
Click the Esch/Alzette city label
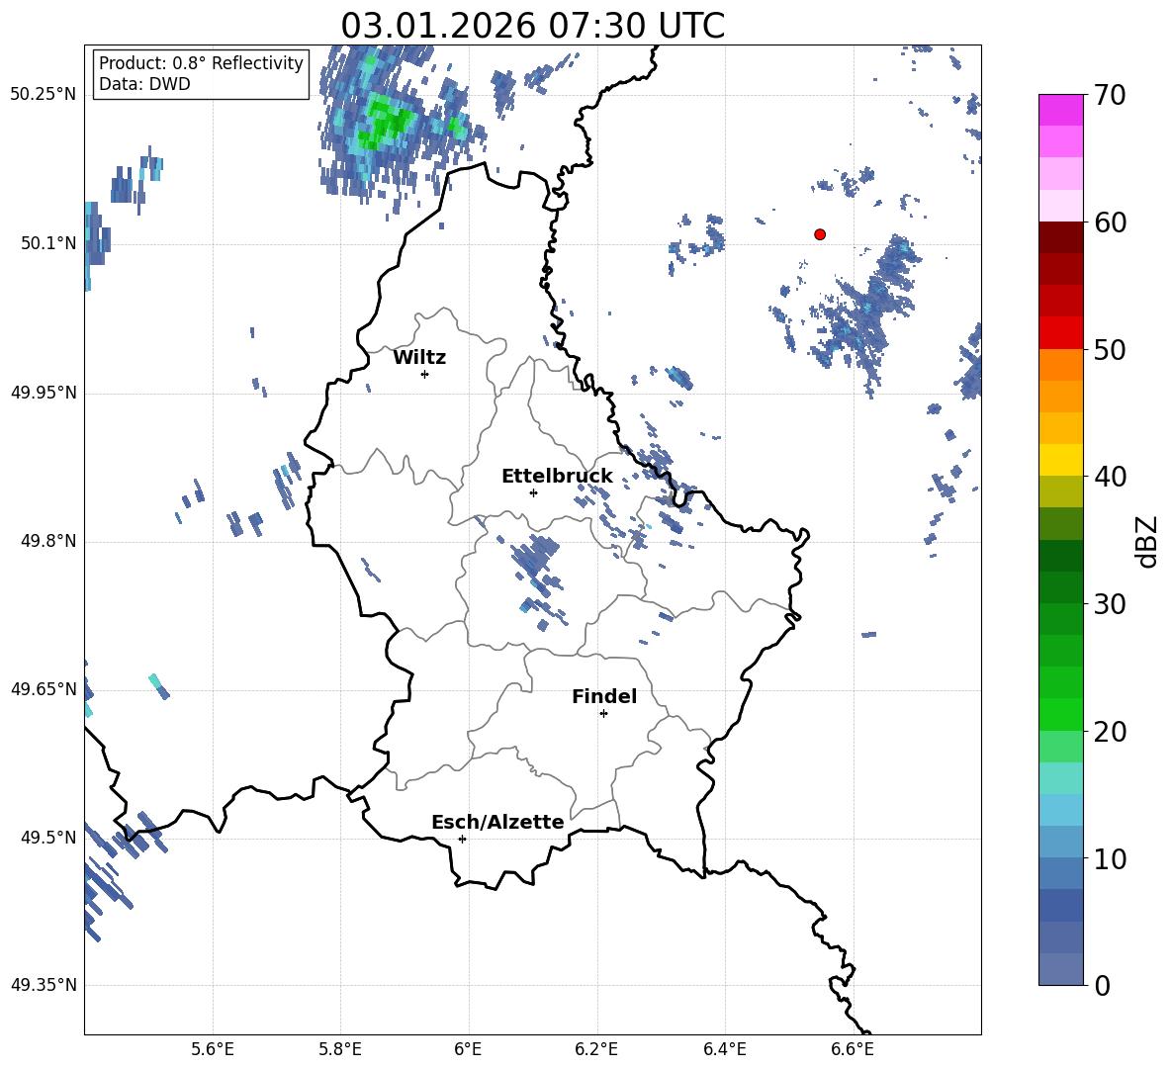pyautogui.click(x=497, y=822)
